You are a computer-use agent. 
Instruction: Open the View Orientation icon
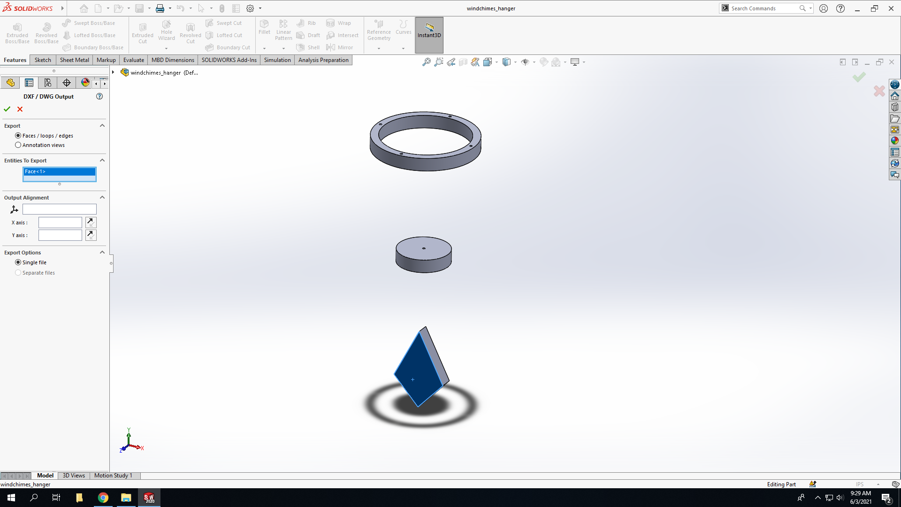(488, 62)
